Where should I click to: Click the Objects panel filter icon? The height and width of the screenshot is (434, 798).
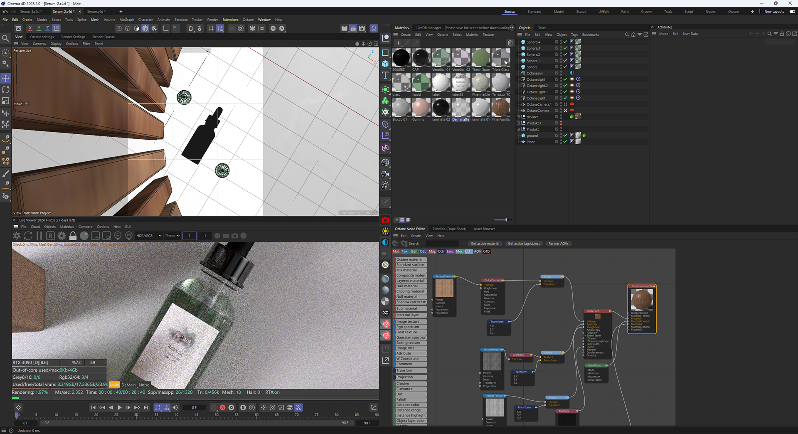click(640, 35)
